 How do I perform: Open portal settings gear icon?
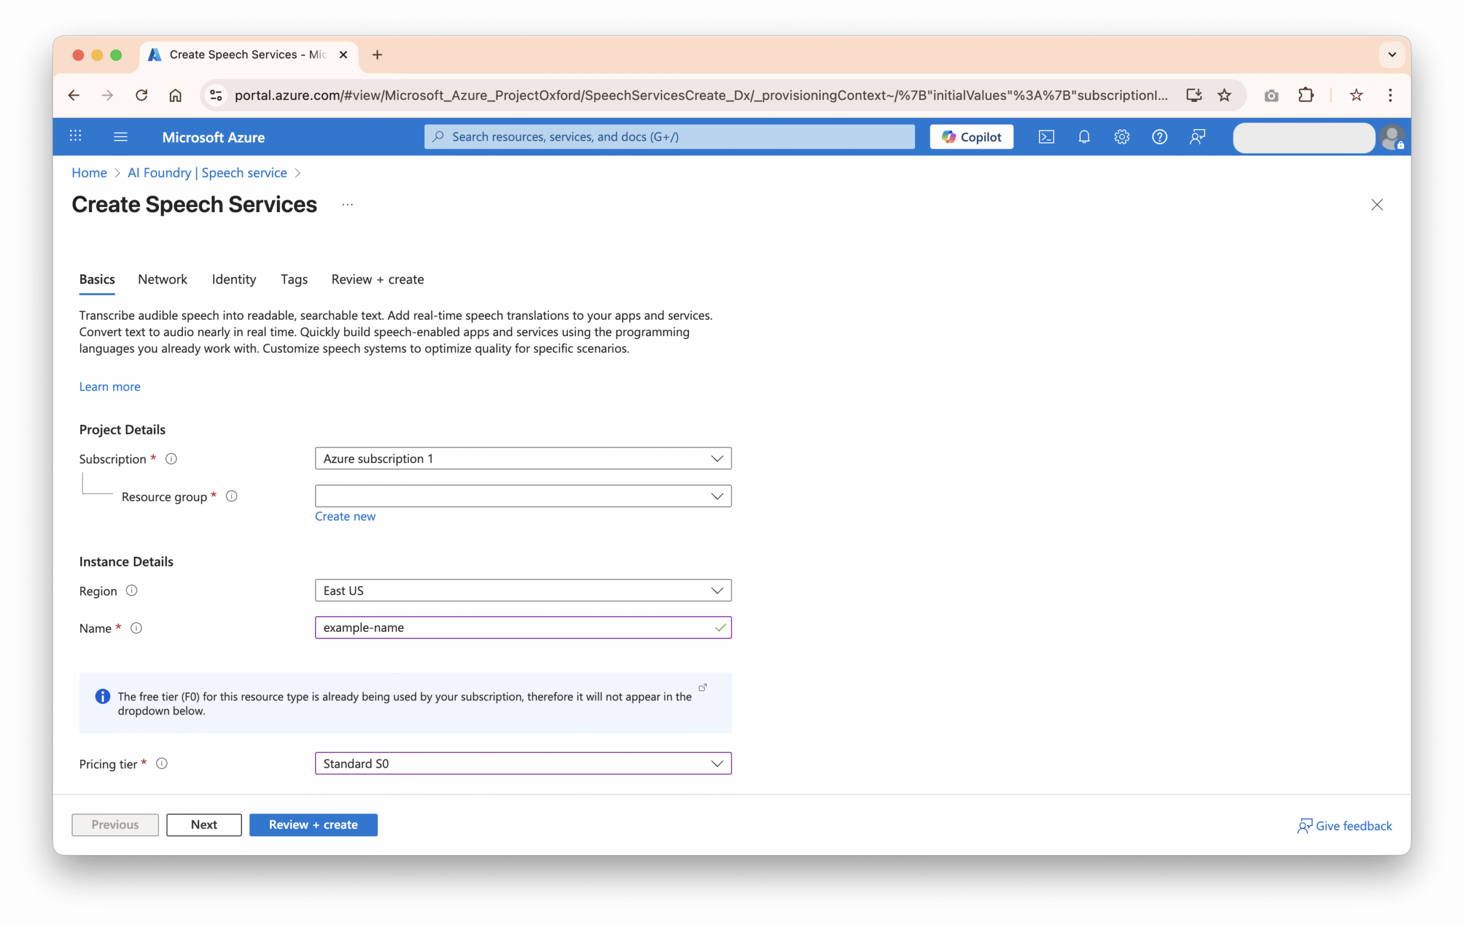(x=1121, y=137)
